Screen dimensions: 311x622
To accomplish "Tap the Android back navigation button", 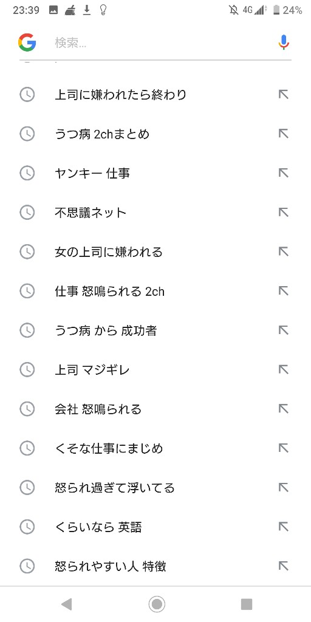I will pyautogui.click(x=67, y=604).
